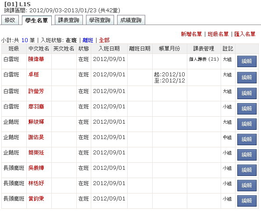The width and height of the screenshot is (261, 211).
Task: Click 編輯 button for 陳偉華
Action: tap(247, 61)
